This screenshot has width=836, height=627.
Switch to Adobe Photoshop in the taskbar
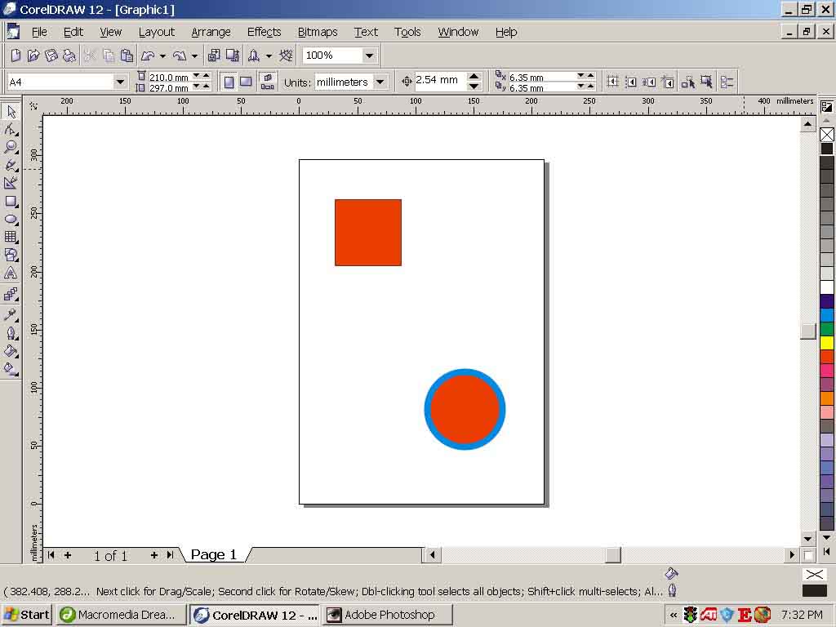pos(388,615)
